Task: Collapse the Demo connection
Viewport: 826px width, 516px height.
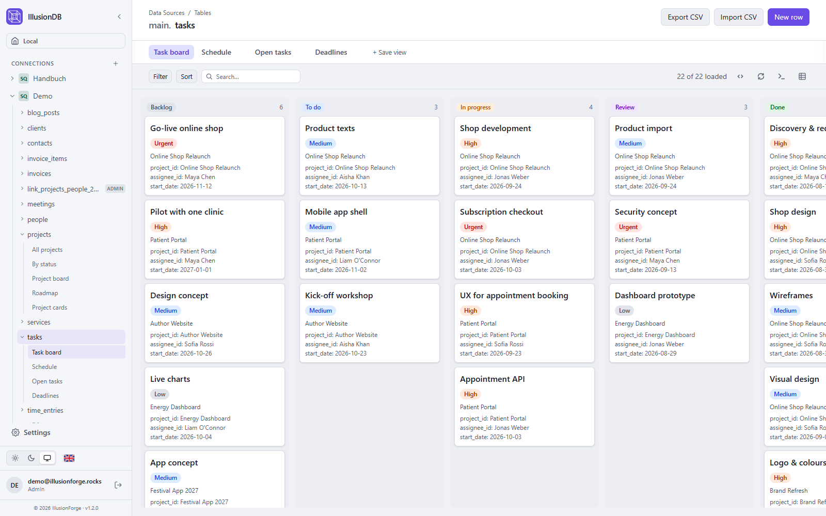Action: click(x=12, y=96)
